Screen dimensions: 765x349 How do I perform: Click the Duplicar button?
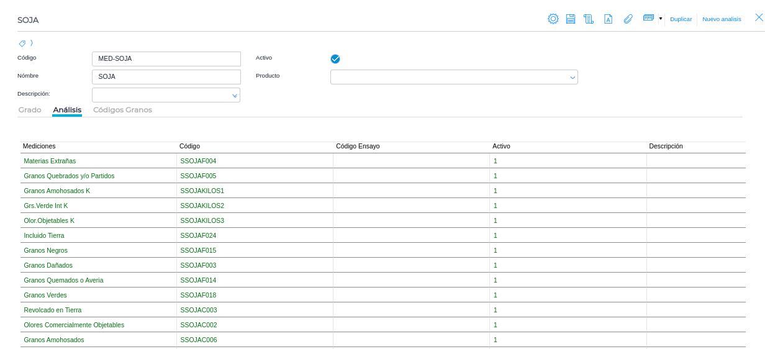[681, 19]
